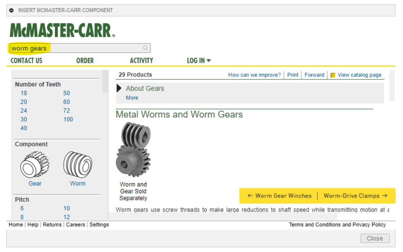Image resolution: width=403 pixels, height=252 pixels.
Task: Open the ACTIVITY menu item
Action: click(x=141, y=61)
